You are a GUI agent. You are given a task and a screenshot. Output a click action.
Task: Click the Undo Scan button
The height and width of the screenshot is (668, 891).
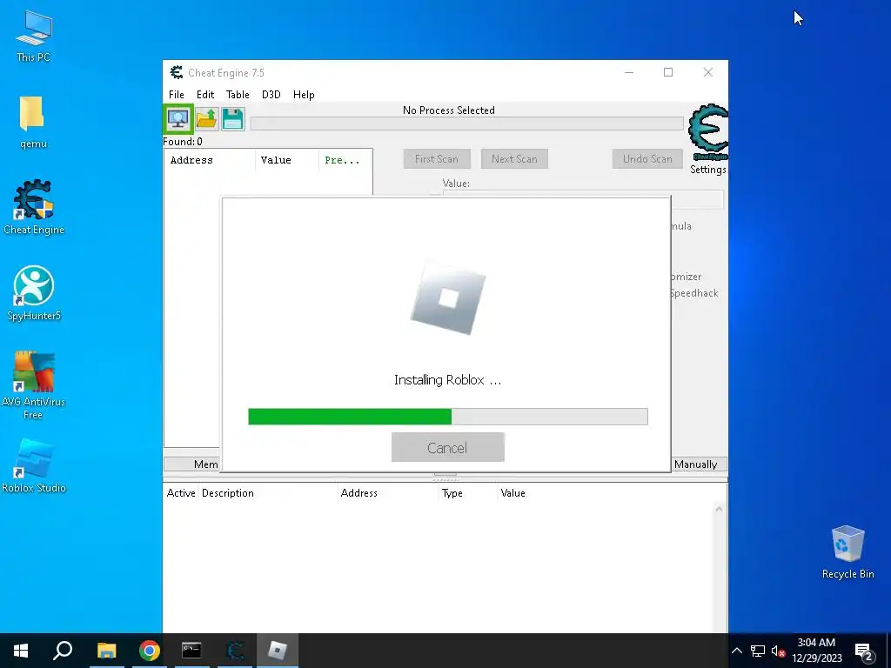pos(647,159)
